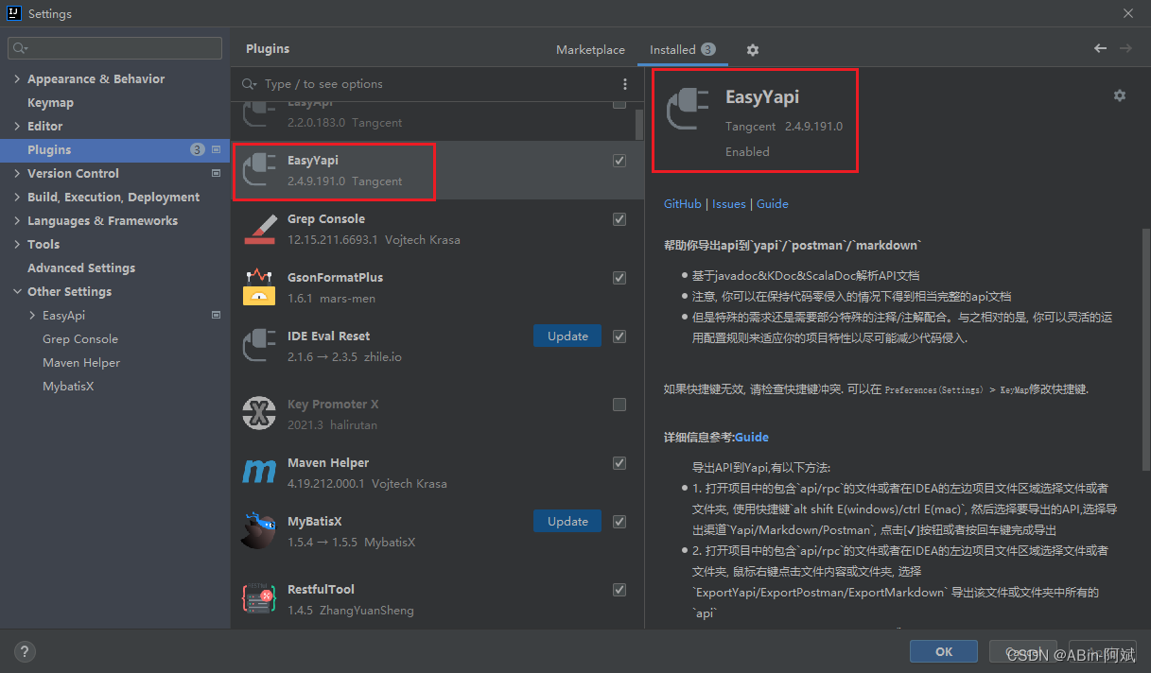This screenshot has width=1151, height=673.
Task: Open the EasyYapi GitHub link
Action: [x=683, y=203]
